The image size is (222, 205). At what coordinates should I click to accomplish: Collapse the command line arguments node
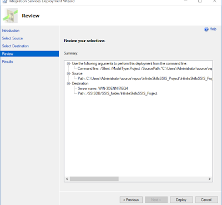(x=68, y=63)
